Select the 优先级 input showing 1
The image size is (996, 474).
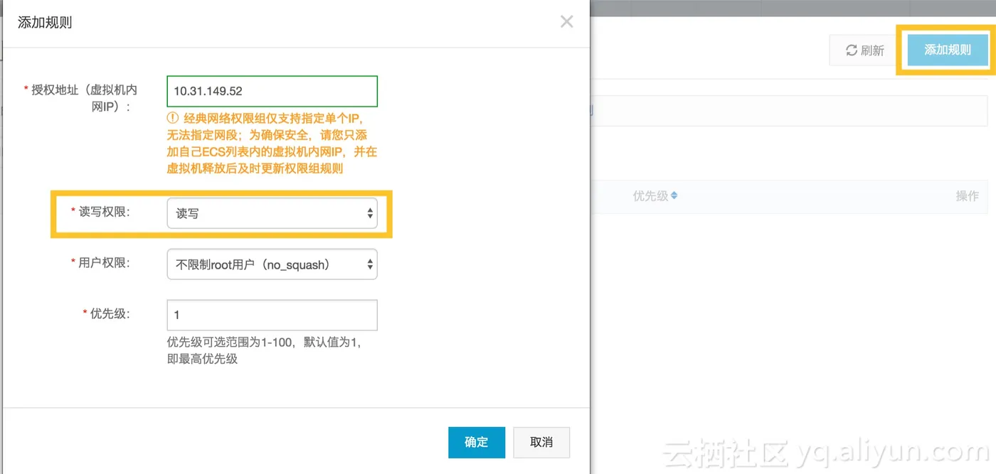pos(272,315)
